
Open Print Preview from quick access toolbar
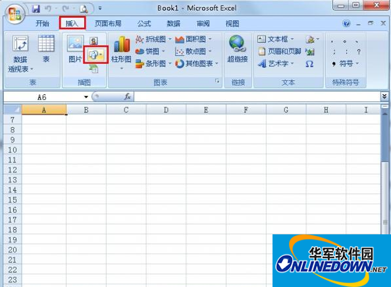(x=84, y=9)
